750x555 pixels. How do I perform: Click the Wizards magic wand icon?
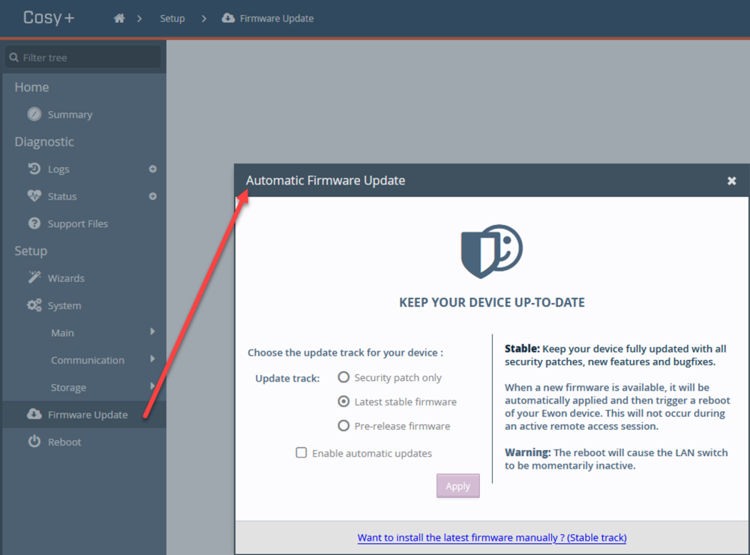click(x=34, y=278)
